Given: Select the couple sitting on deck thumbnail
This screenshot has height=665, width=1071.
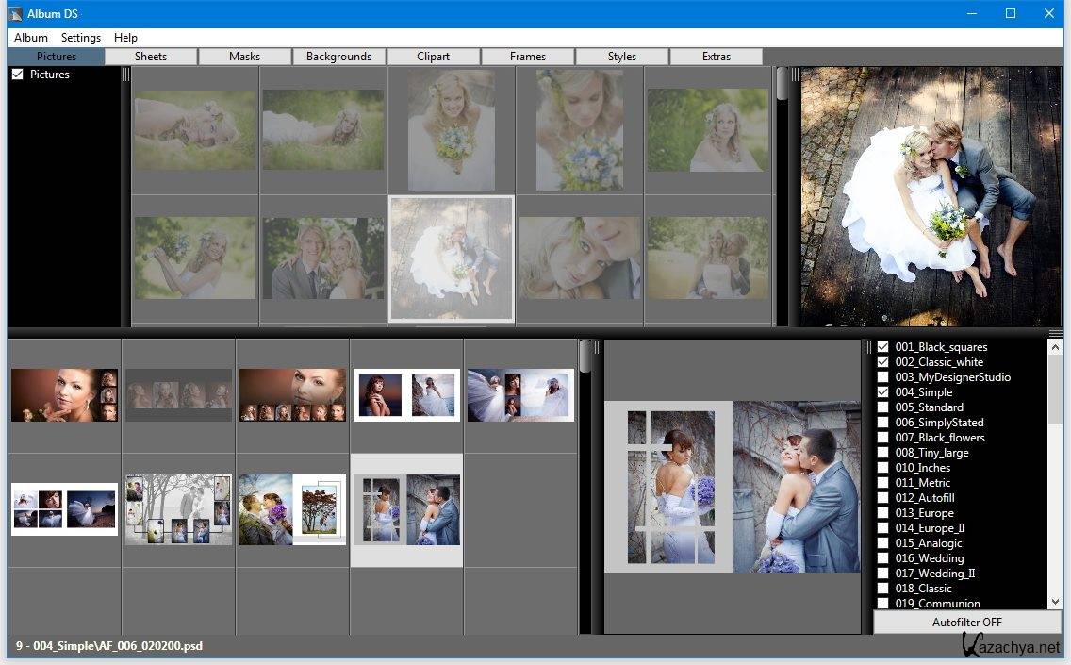Looking at the screenshot, I should pos(452,259).
